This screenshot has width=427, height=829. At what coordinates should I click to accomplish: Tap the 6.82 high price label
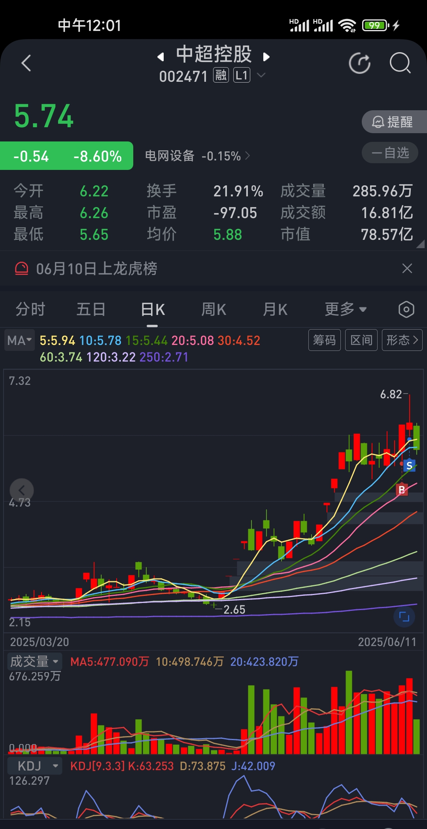[x=391, y=394]
